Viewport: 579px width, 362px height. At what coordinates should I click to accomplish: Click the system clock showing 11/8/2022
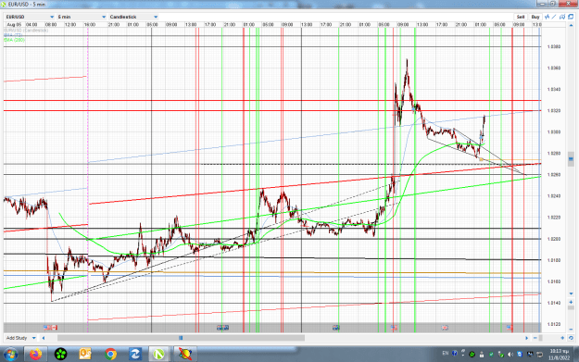[560, 355]
